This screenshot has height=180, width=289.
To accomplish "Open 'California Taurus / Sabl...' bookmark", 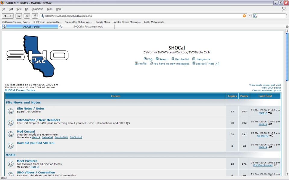I will (x=16, y=22).
